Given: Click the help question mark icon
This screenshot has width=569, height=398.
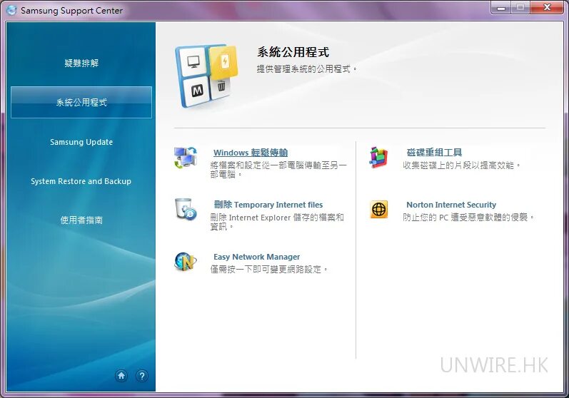Looking at the screenshot, I should click(x=142, y=376).
